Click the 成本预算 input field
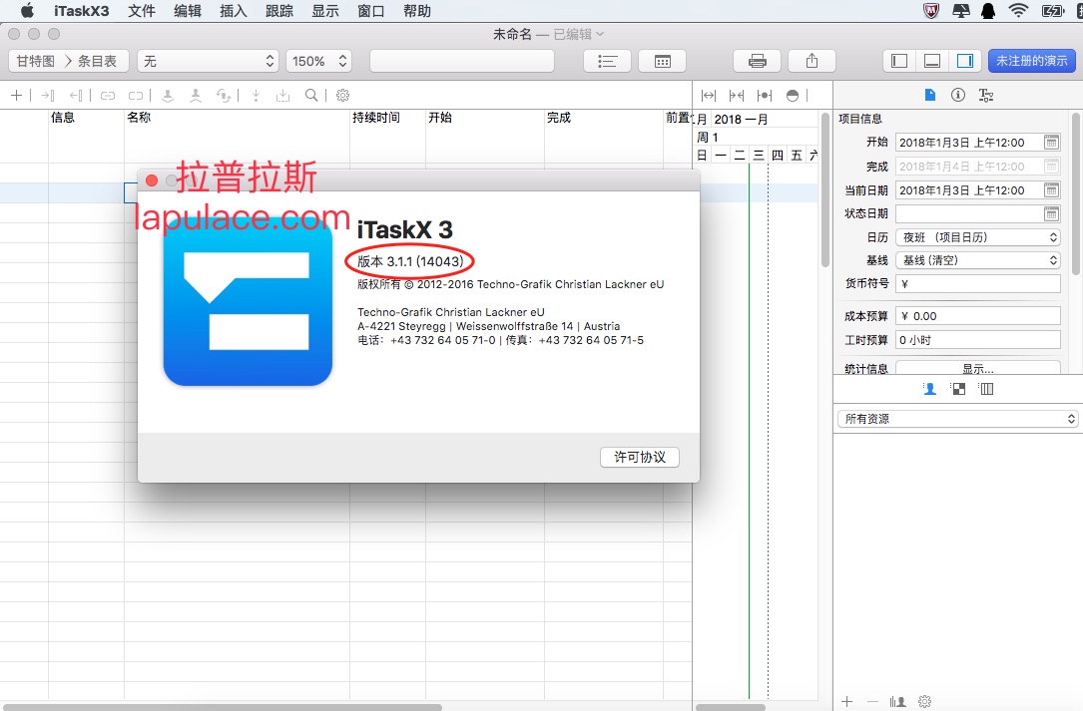This screenshot has height=711, width=1083. tap(978, 316)
